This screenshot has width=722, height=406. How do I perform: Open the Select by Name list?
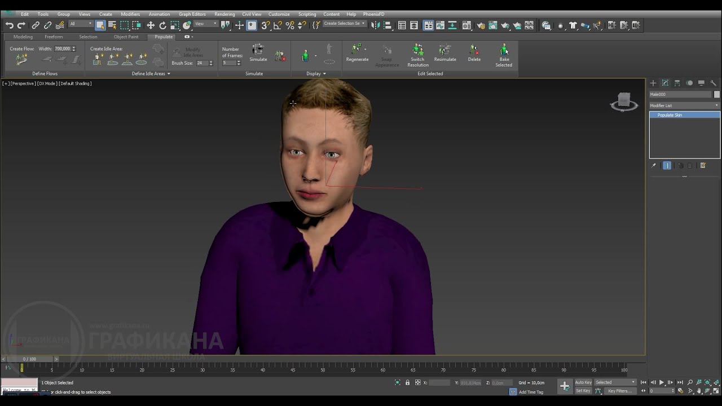[x=112, y=25]
